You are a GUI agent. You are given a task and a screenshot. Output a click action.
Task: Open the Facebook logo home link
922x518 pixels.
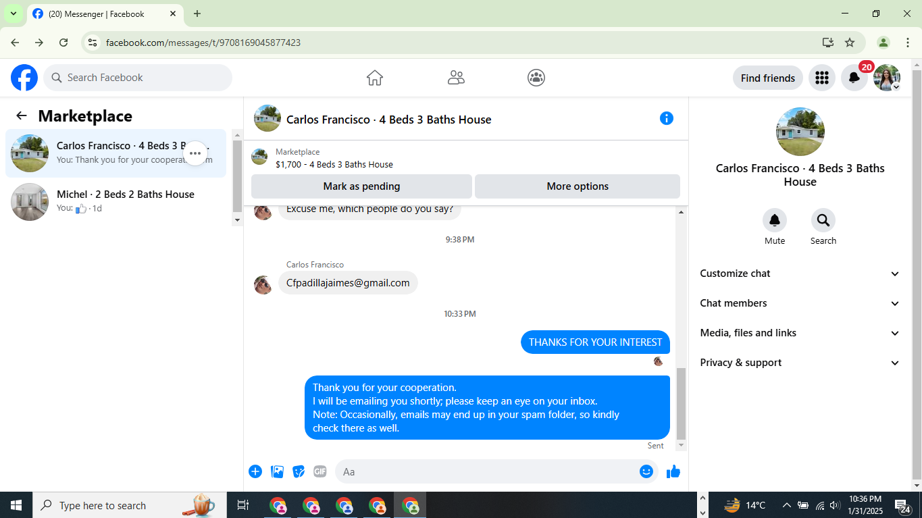(x=24, y=78)
